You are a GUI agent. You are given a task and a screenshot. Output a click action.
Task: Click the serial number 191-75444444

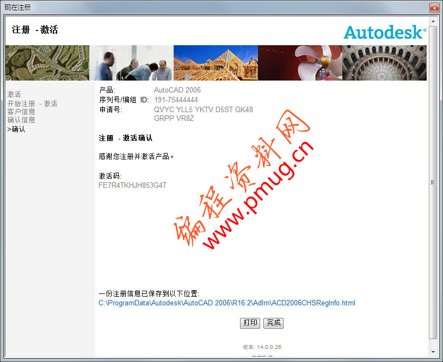tap(176, 100)
